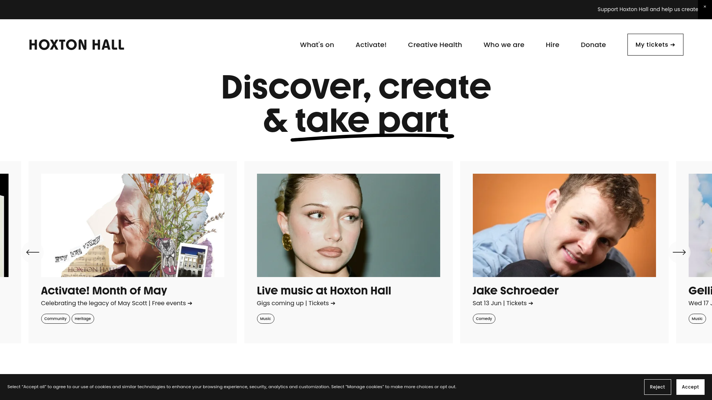Select the Heritage tag

(83, 319)
